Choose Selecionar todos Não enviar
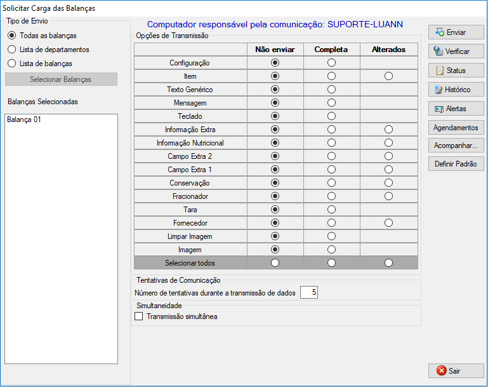This screenshot has width=488, height=387. (x=275, y=263)
